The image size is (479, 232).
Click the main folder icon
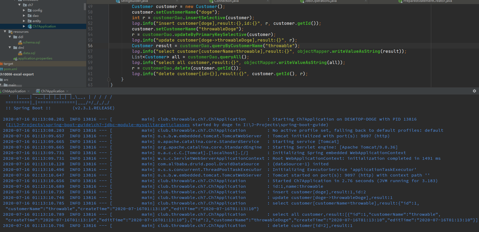click(6, 85)
